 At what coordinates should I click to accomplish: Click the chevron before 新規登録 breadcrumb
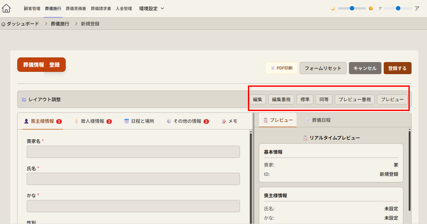point(76,24)
